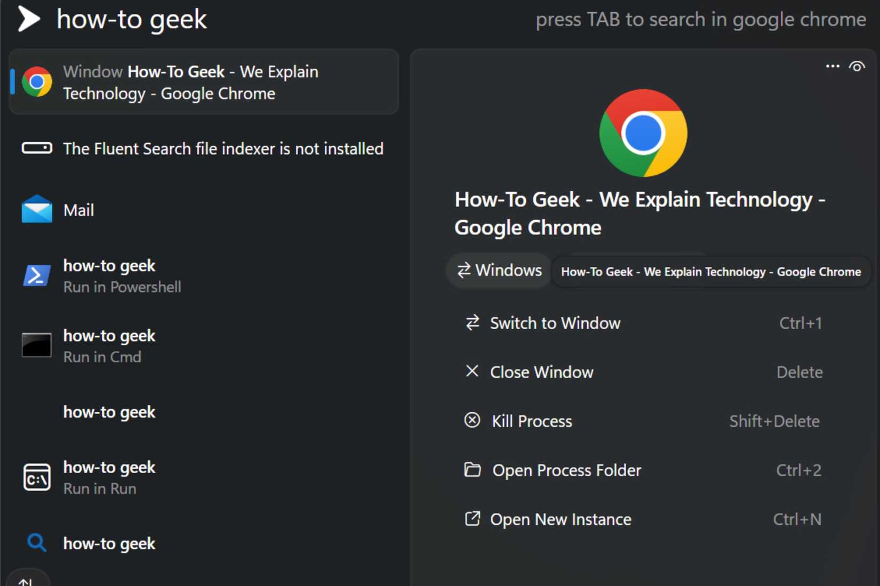Click the circled X Kill Process icon
880x586 pixels.
tap(473, 420)
